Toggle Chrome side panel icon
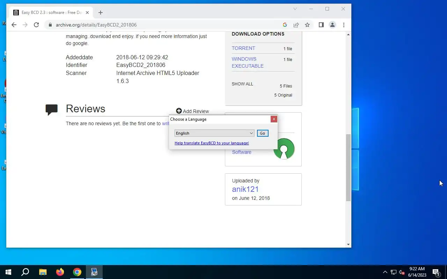 click(x=321, y=25)
